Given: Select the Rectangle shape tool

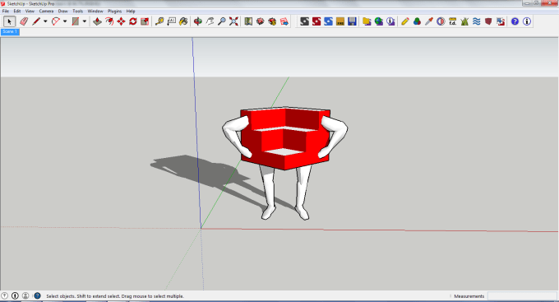Looking at the screenshot, I should pos(76,21).
